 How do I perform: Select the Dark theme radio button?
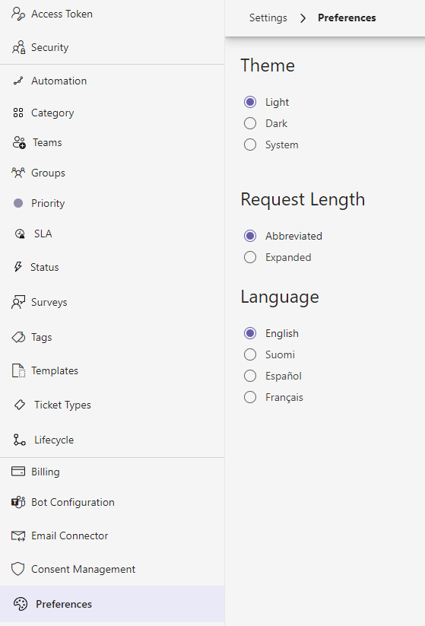250,123
